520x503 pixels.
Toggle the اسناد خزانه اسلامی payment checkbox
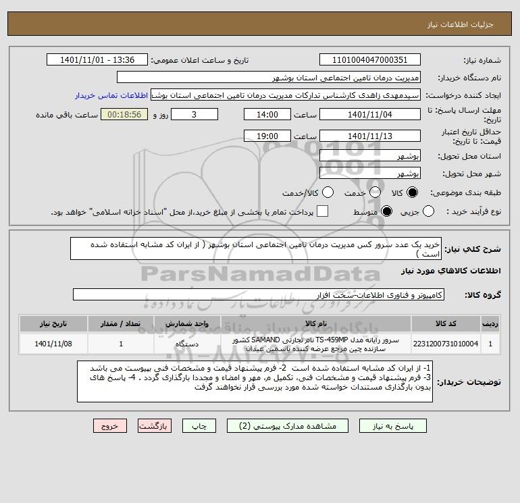pyautogui.click(x=322, y=211)
